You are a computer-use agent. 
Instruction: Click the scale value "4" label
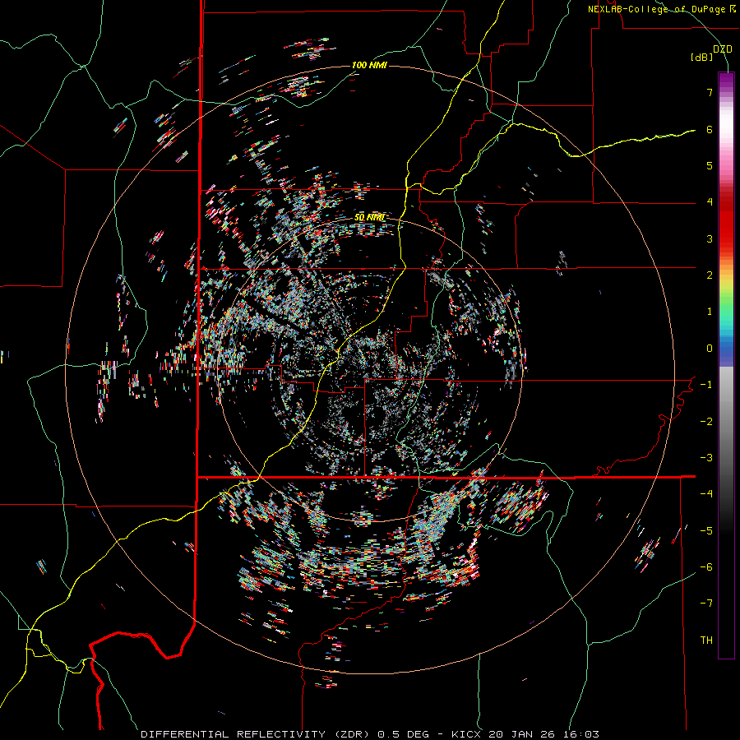point(710,202)
